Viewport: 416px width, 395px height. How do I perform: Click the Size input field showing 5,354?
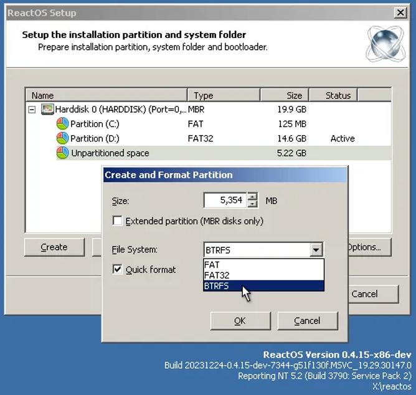pyautogui.click(x=225, y=200)
